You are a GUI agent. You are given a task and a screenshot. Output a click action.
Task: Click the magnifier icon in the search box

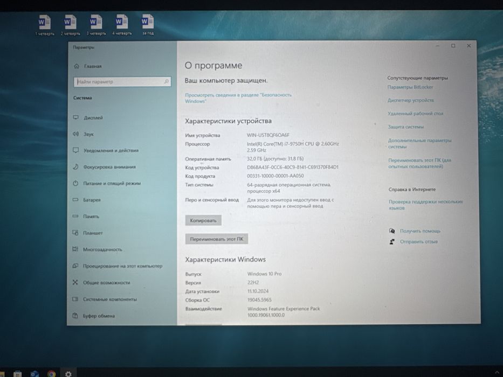point(167,81)
